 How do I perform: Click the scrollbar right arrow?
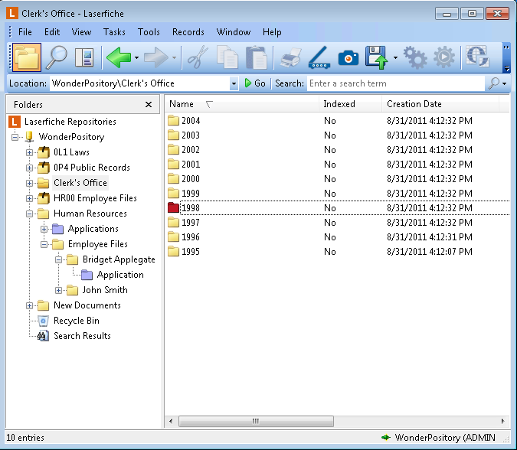(502, 421)
